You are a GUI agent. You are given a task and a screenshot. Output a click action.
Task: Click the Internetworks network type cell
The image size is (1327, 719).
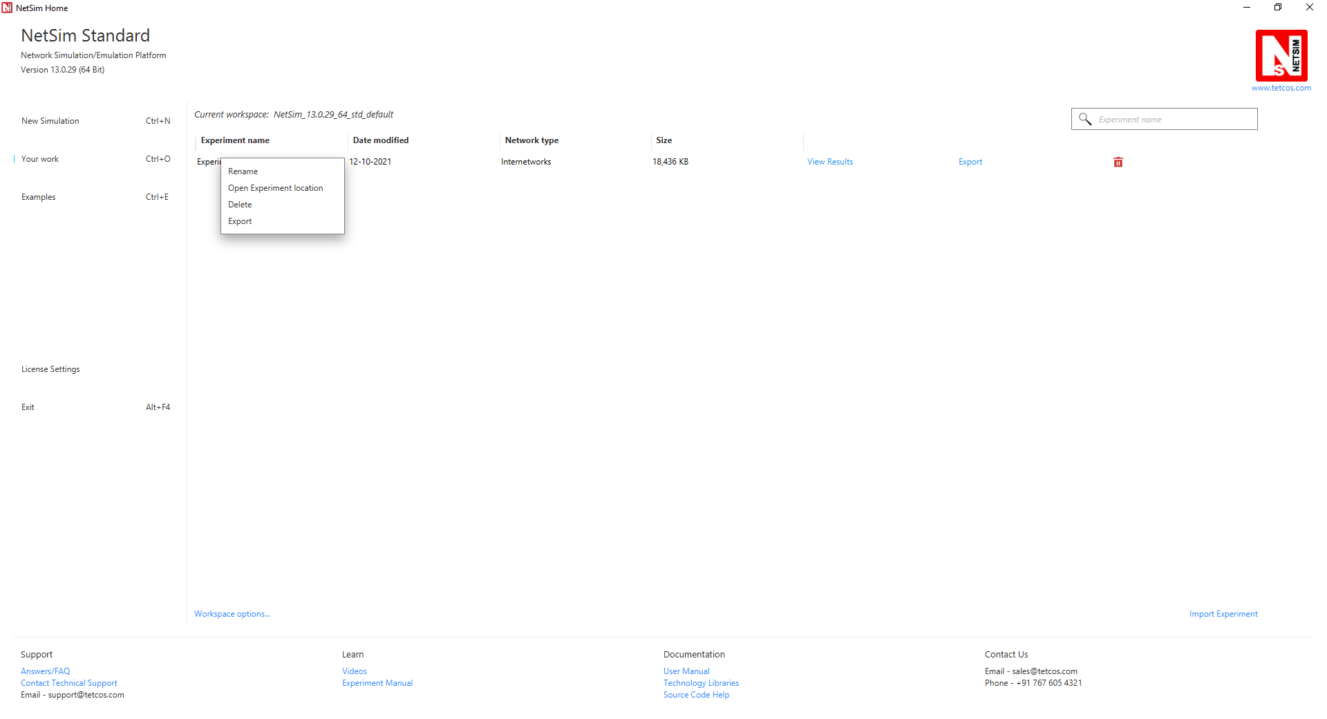click(526, 162)
